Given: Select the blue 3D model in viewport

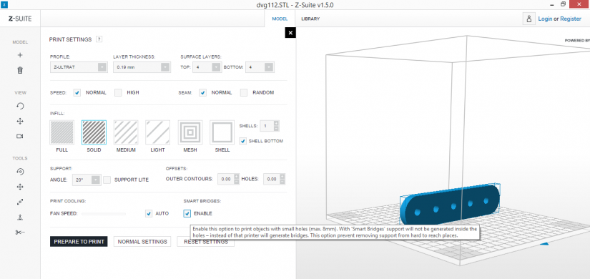Looking at the screenshot, I should [x=450, y=205].
